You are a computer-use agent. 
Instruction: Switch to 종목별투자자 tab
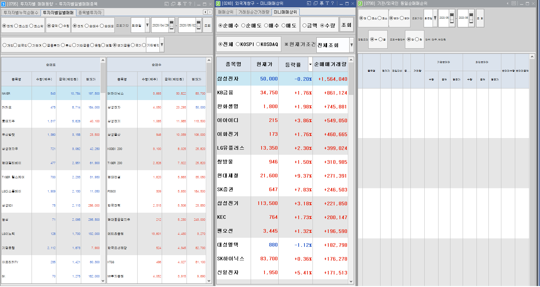click(x=90, y=13)
